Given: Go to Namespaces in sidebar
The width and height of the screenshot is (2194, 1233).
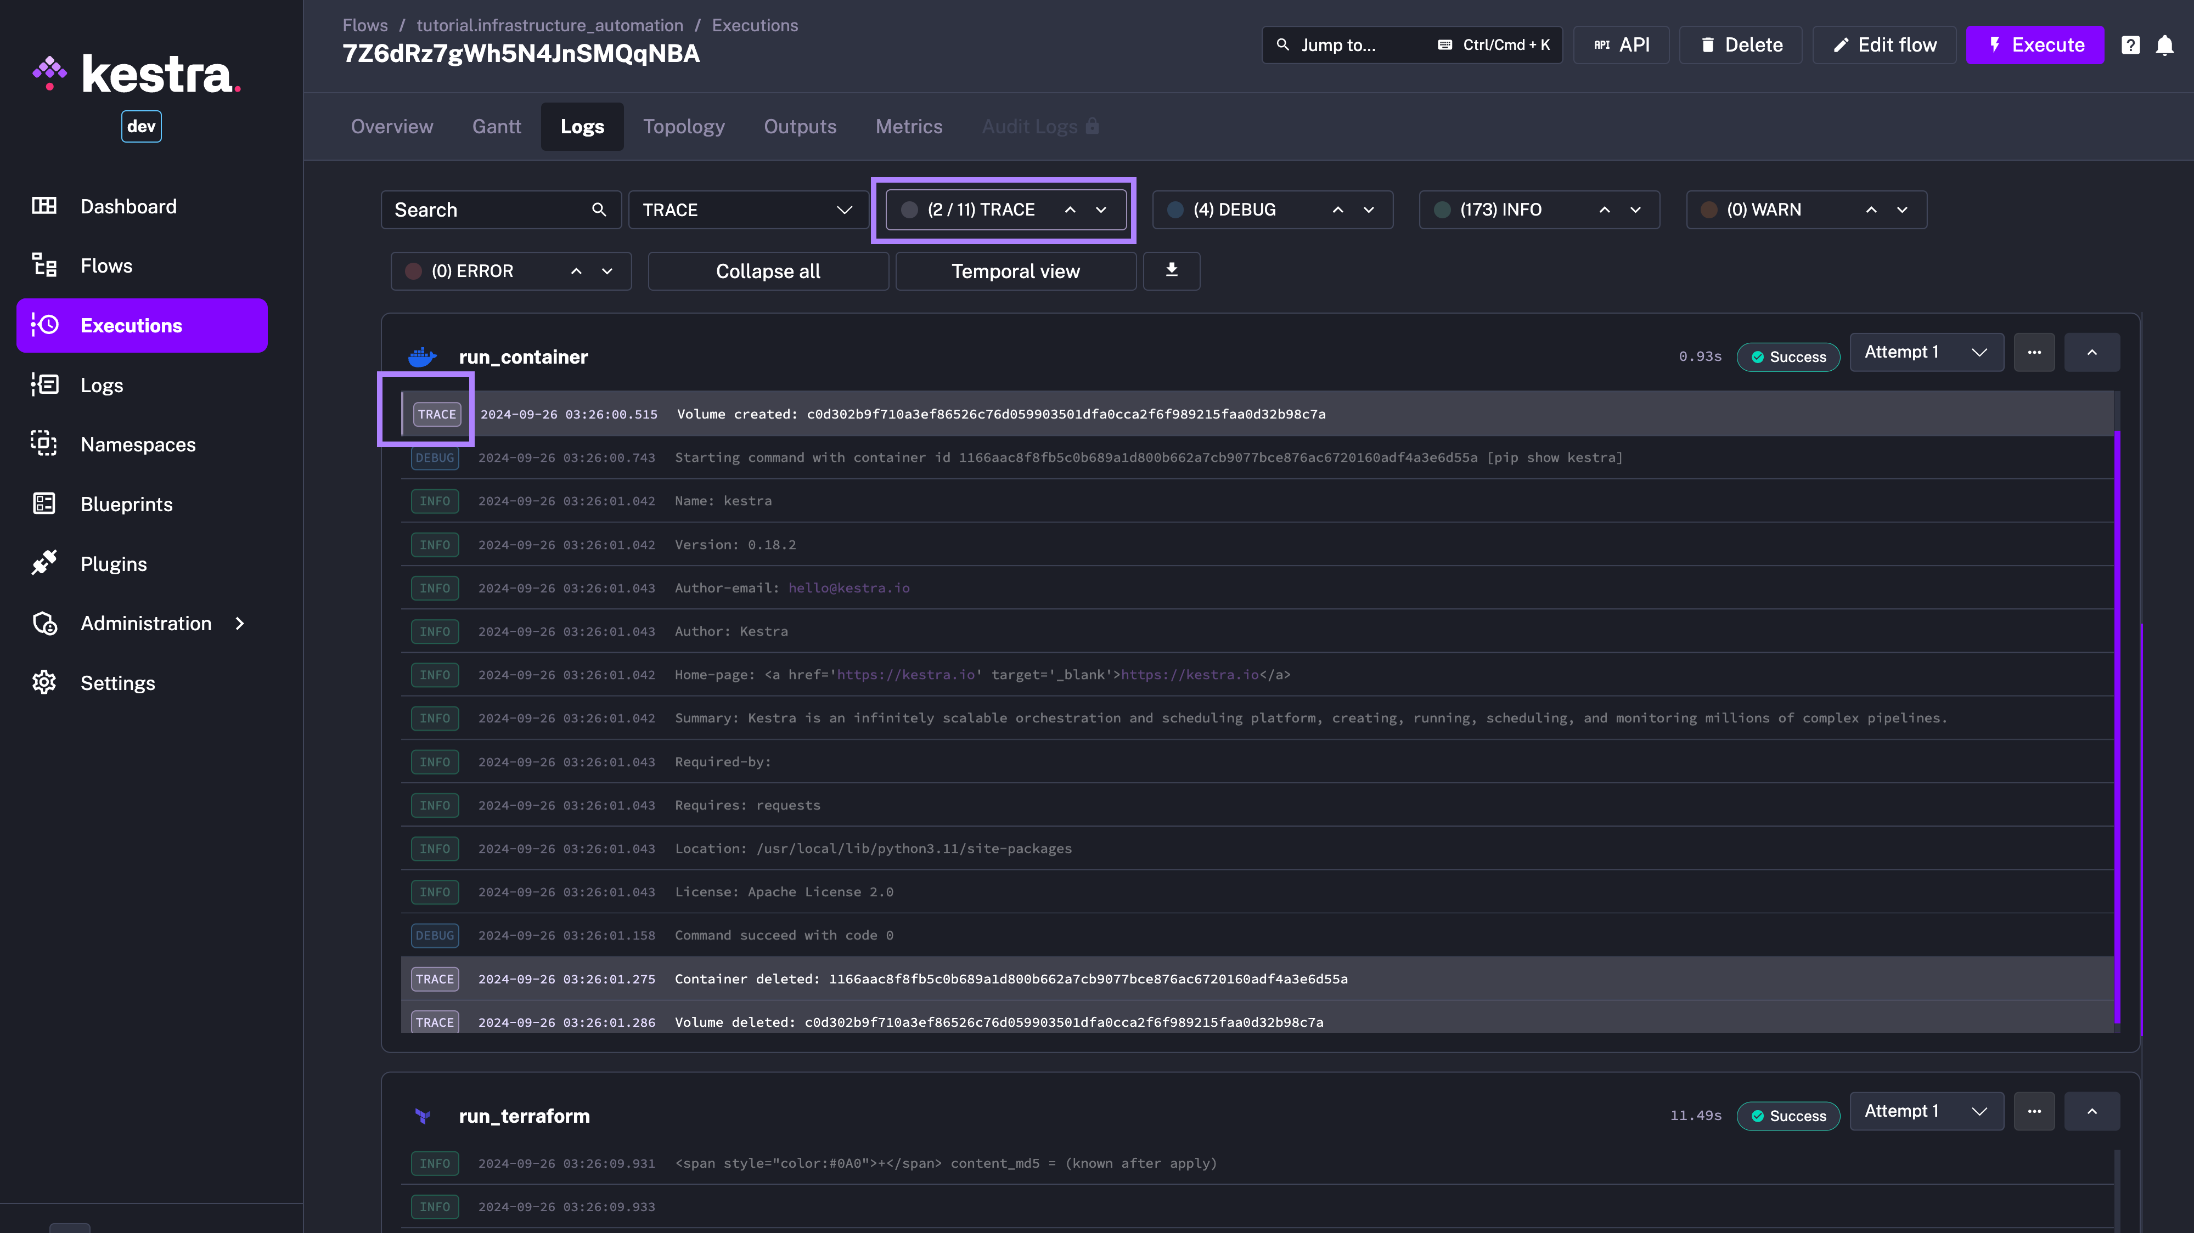Looking at the screenshot, I should [137, 444].
